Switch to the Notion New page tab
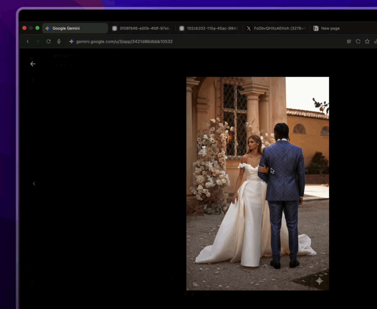This screenshot has width=377, height=309. coord(330,28)
